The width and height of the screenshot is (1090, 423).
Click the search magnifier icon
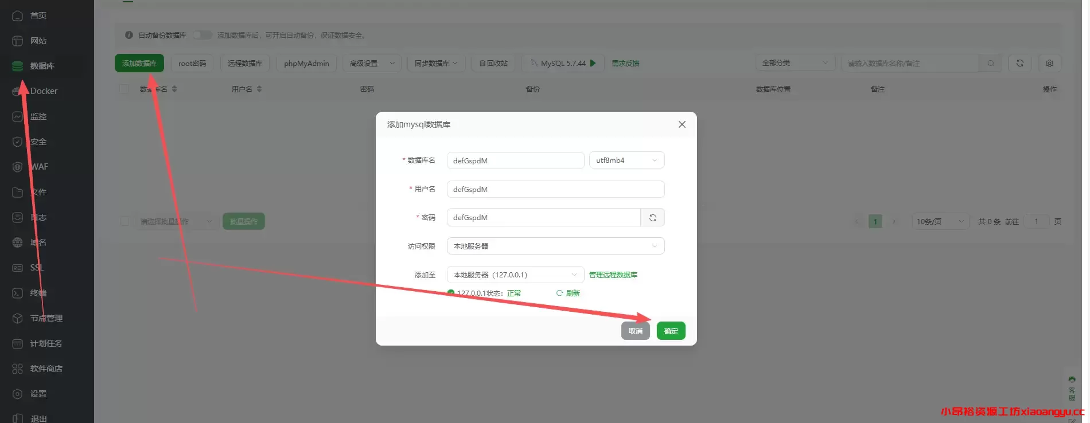pos(991,63)
